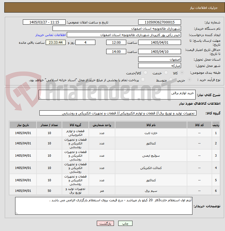Screen dimensions: 225x231
Task: Click the اطلاعات کالاهای مورد نیاز heading
Action: point(200,103)
